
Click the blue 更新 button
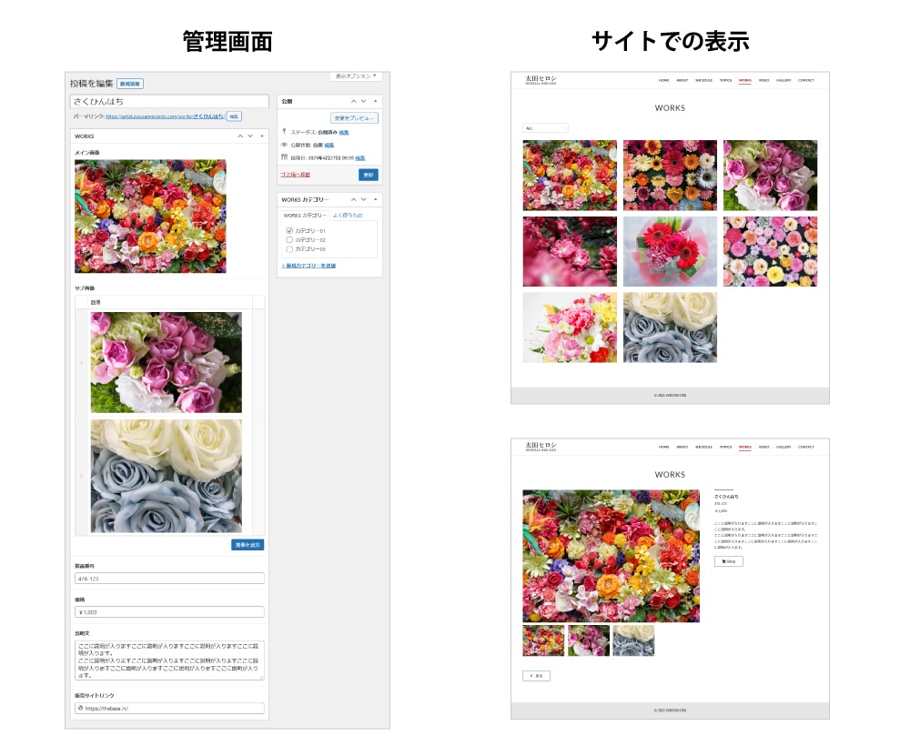(369, 175)
